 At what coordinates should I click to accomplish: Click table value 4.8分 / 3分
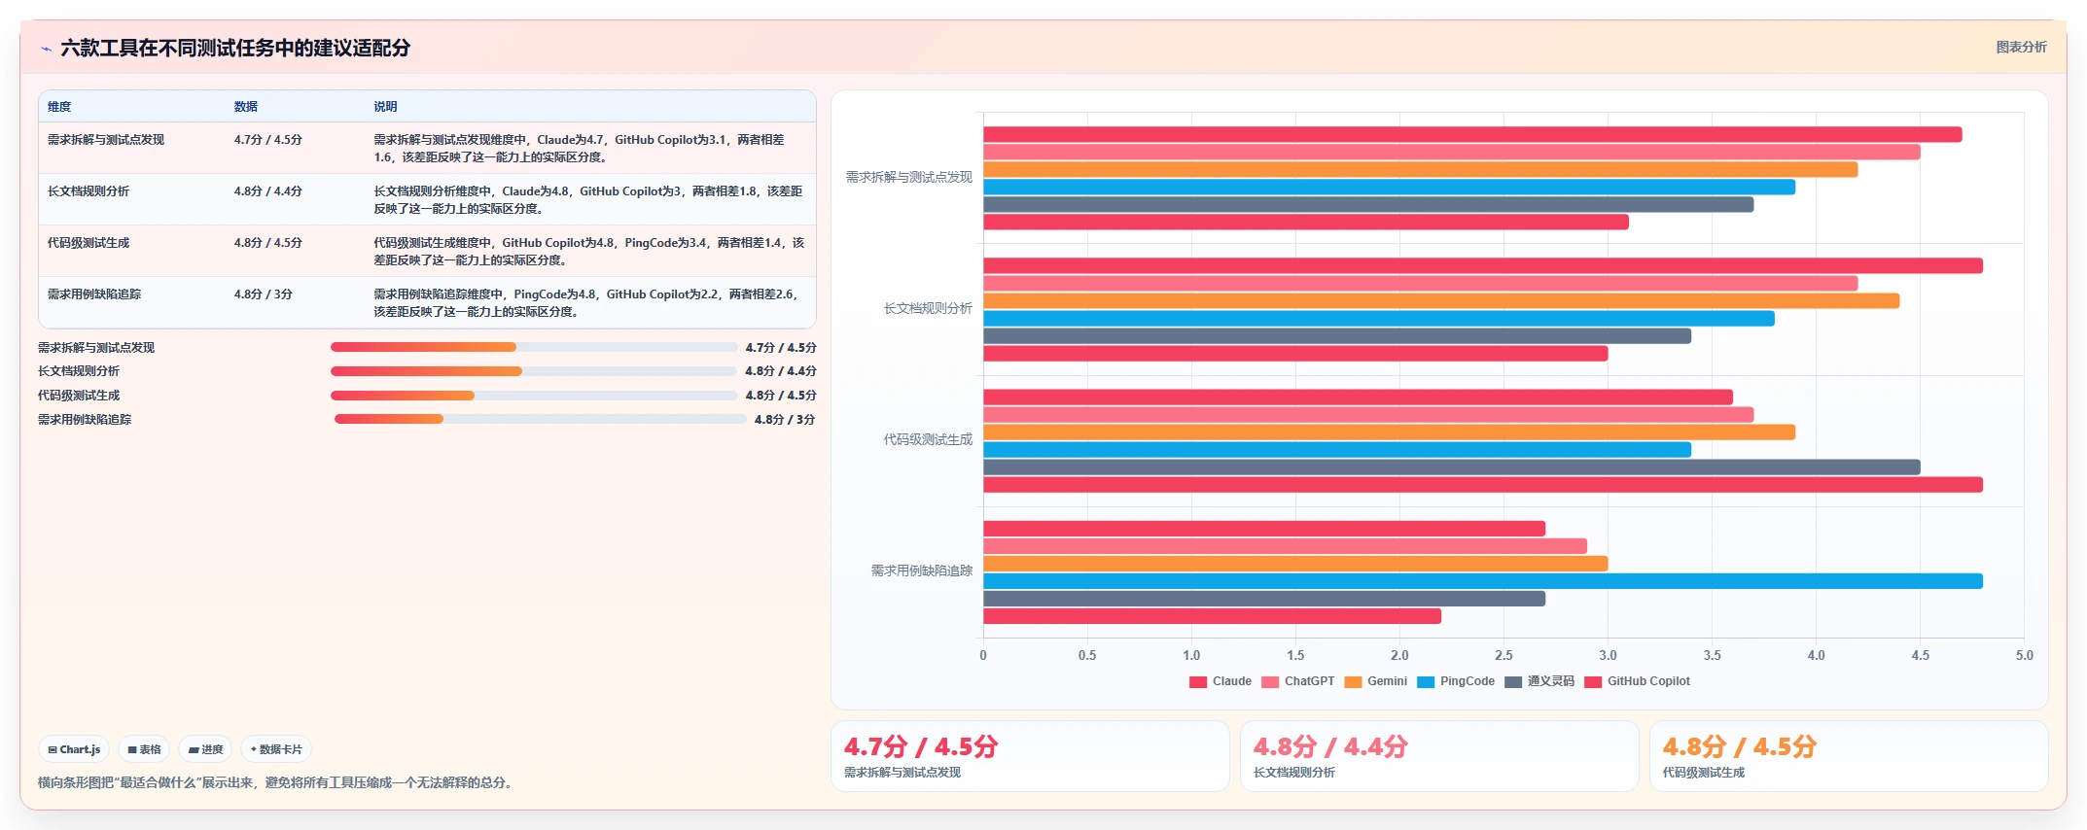(264, 294)
